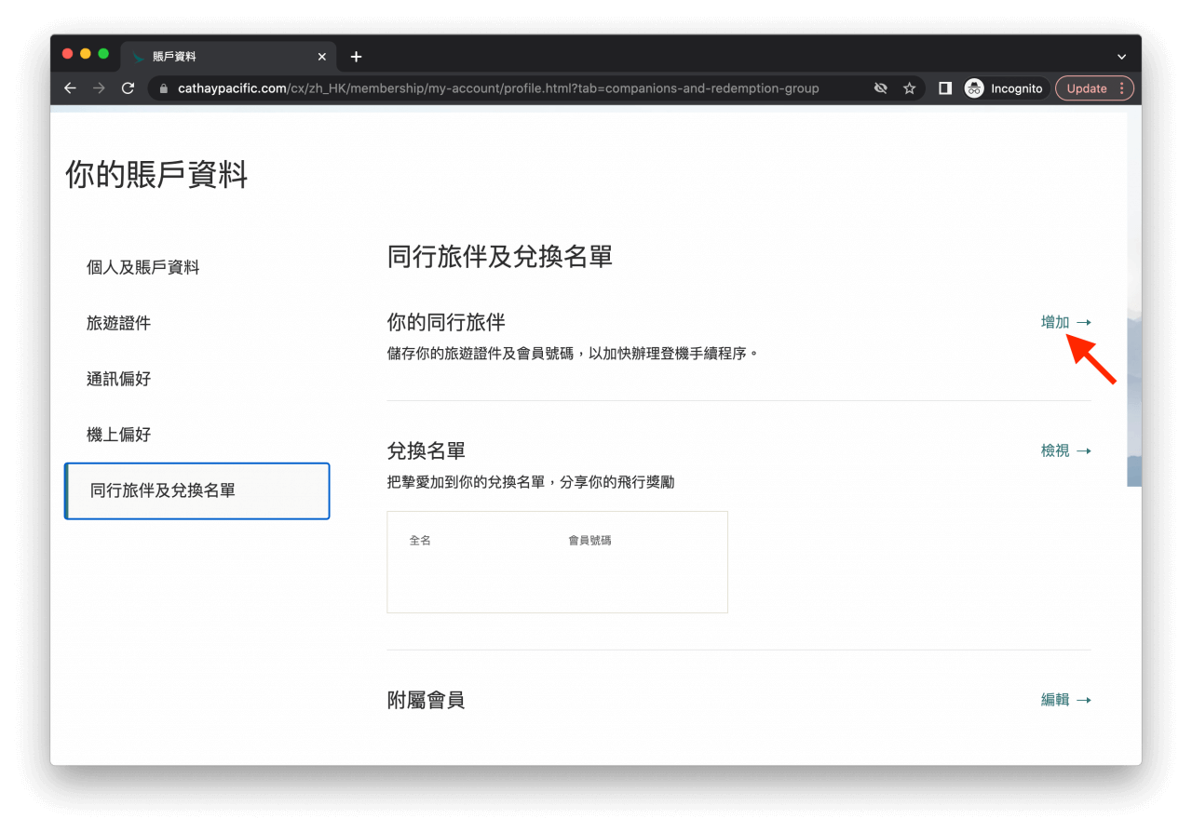Click the address bar URL field

(498, 88)
